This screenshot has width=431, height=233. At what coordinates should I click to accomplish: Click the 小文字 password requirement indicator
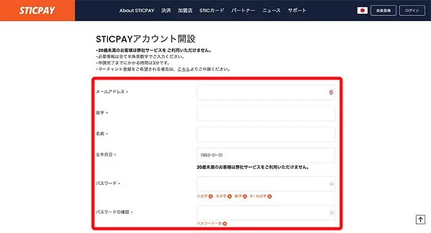204,196
